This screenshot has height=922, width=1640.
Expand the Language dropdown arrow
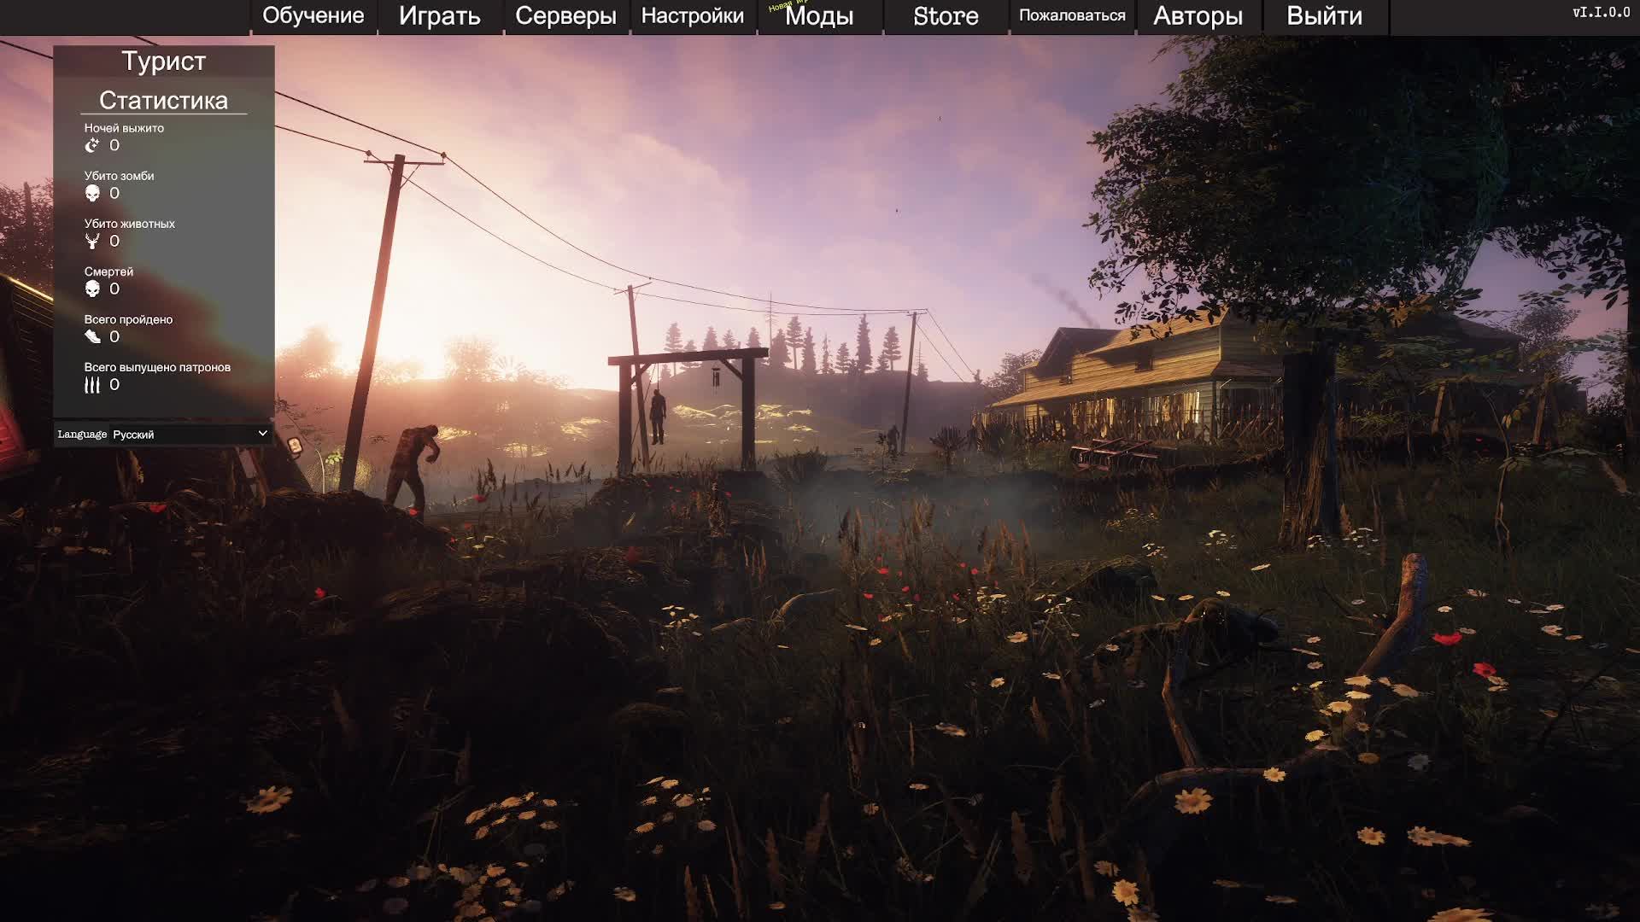point(262,434)
